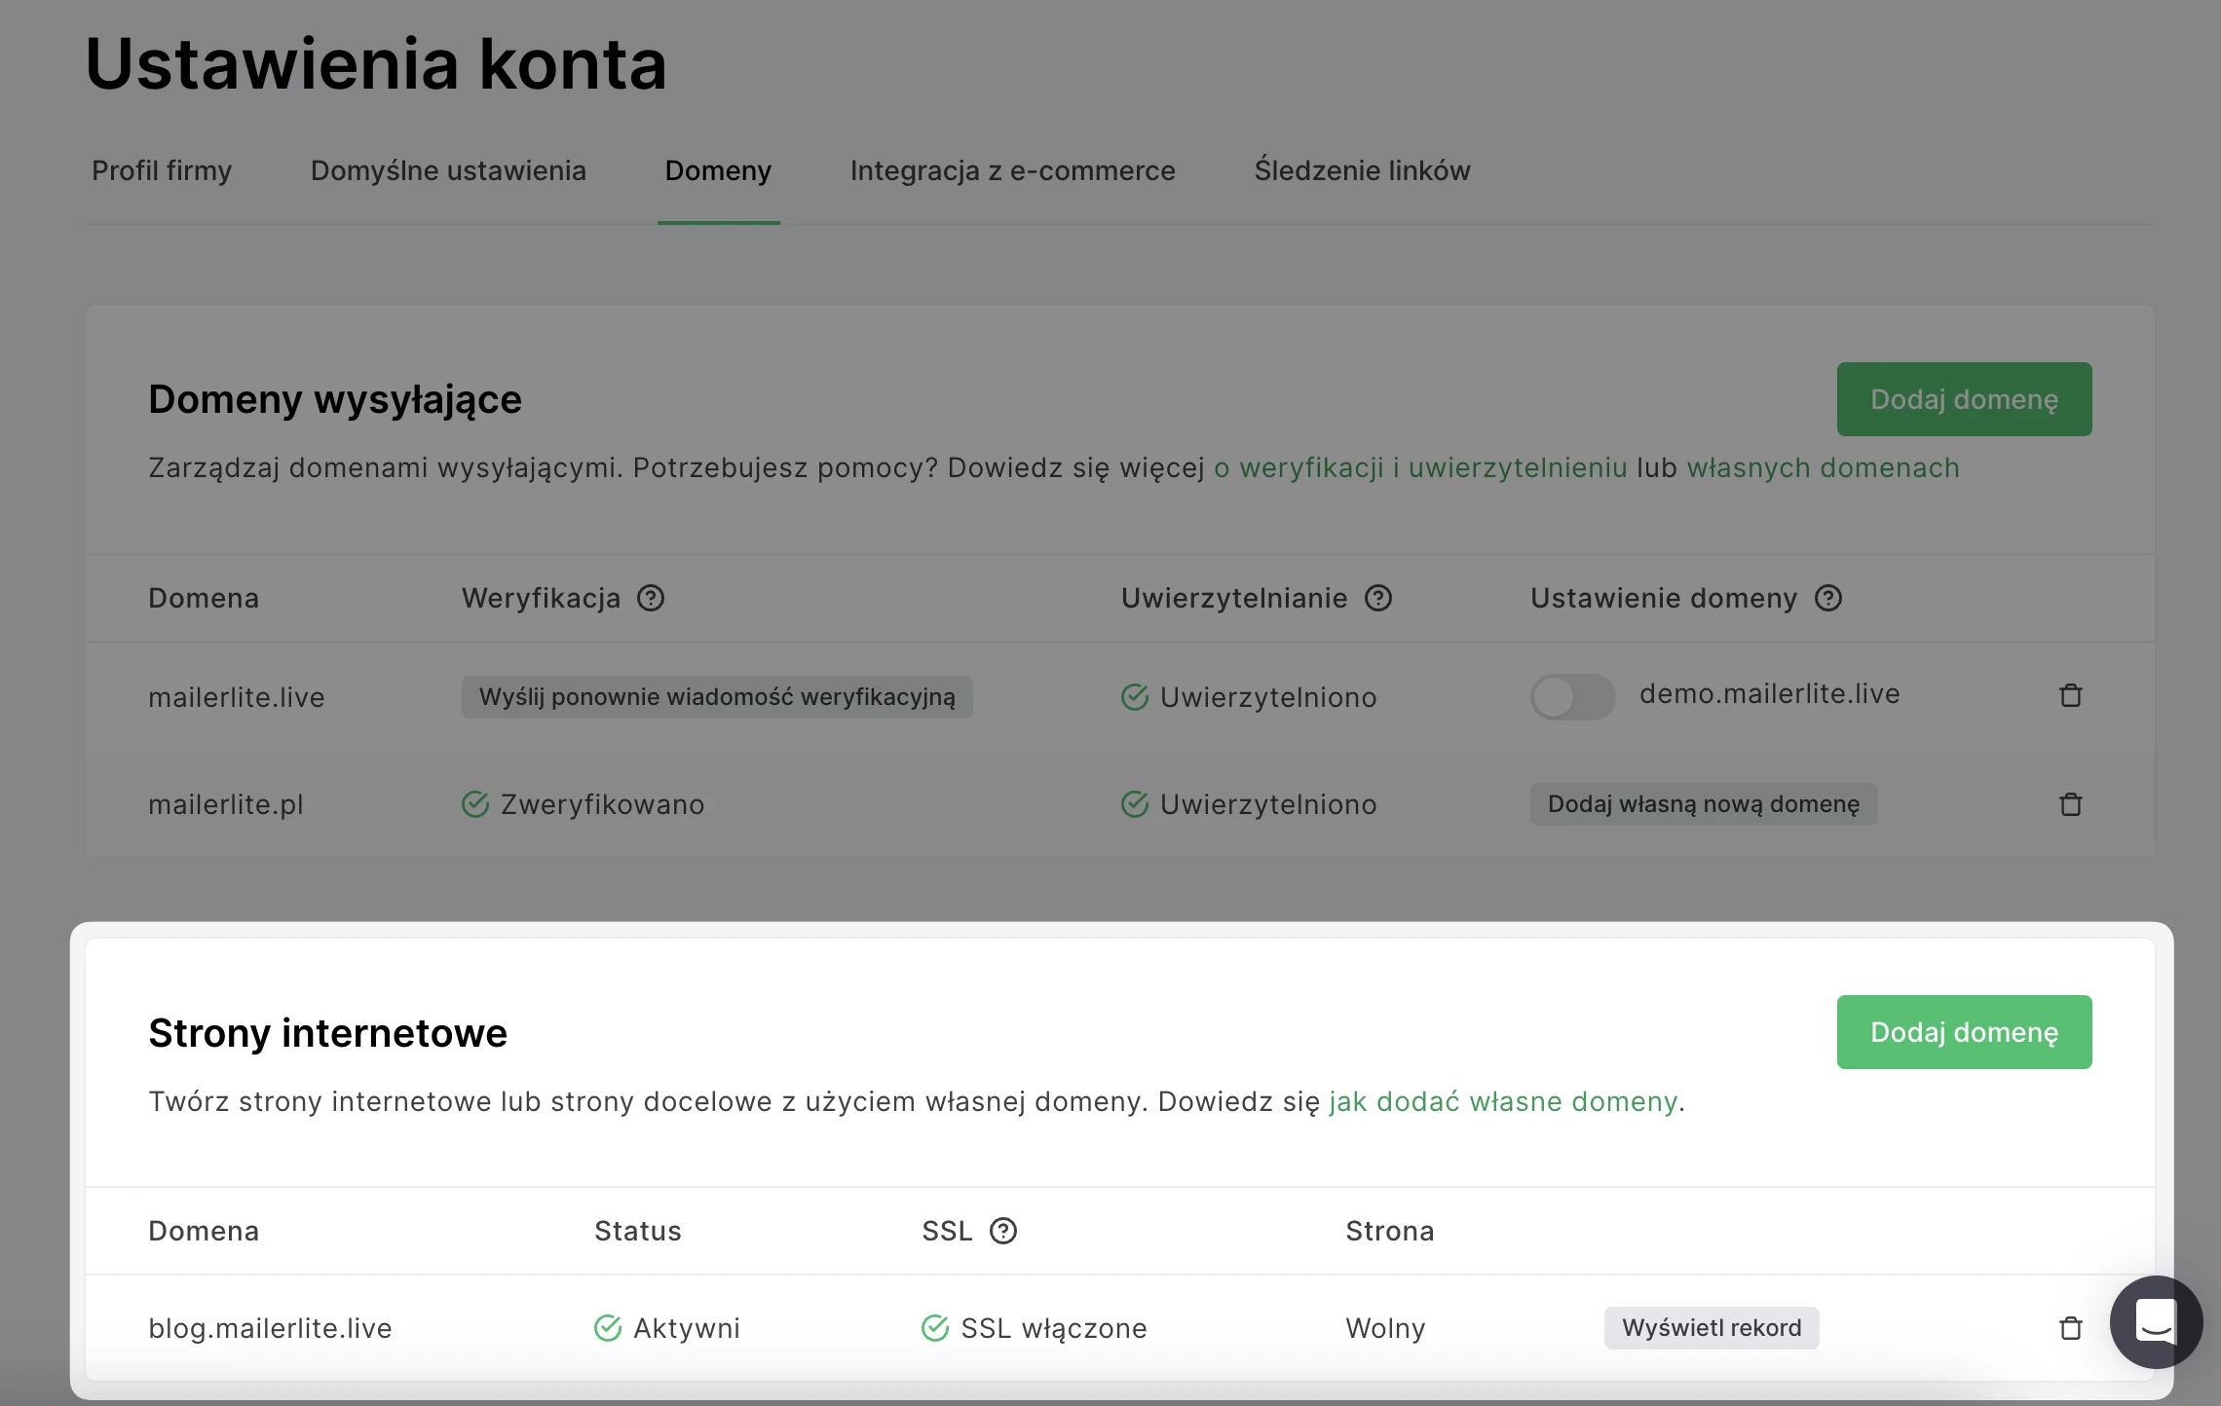Viewport: 2221px width, 1406px height.
Task: Click Dodaj domenę in Domeny wysyłające
Action: [1964, 399]
